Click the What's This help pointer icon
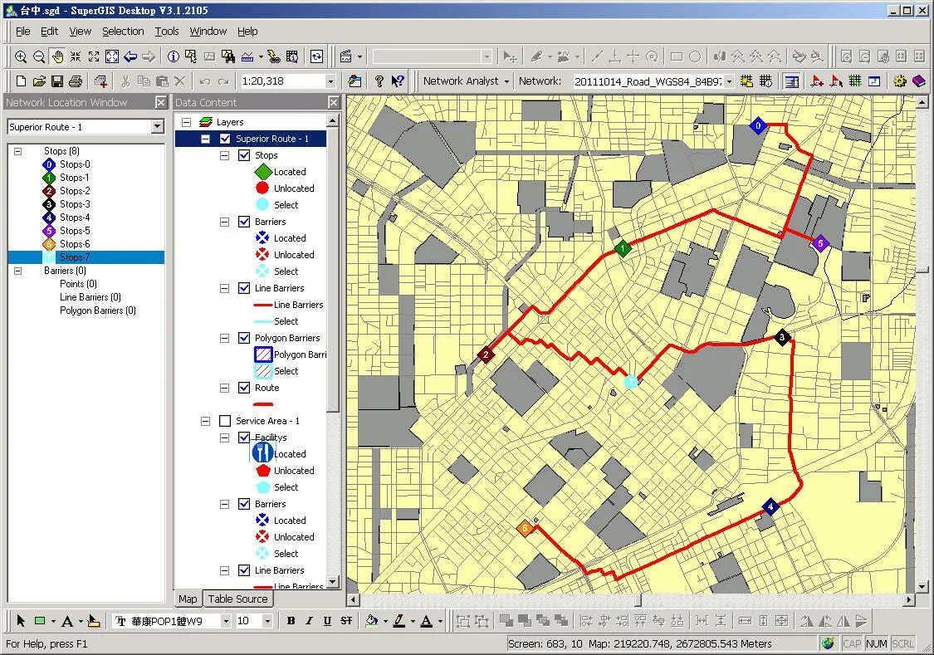The height and width of the screenshot is (655, 934). click(398, 81)
